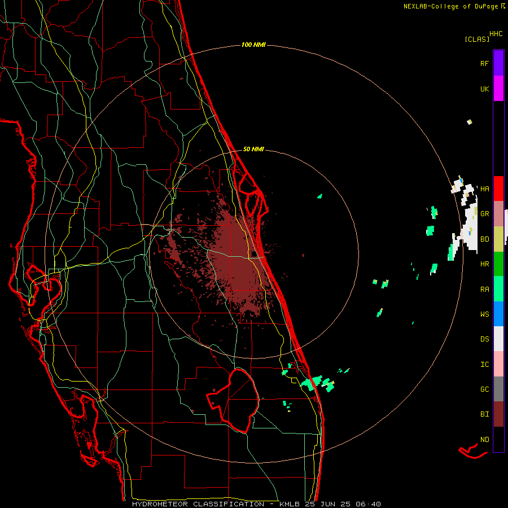Click the 'HYDROMETEOR CLASSIFICATION' title text
508x508 pixels.
pyautogui.click(x=198, y=504)
